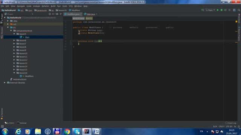Collapse the com.javacourse.se package
This screenshot has height=135, width=241.
pos(11,31)
